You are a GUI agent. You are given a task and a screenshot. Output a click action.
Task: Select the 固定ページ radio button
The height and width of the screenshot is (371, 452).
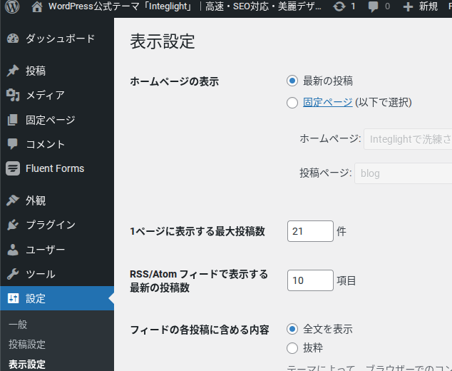pos(292,103)
